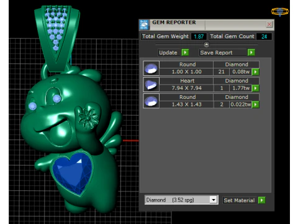The width and height of the screenshot is (298, 224).
Task: Click green arrow next to Update
Action: click(185, 53)
